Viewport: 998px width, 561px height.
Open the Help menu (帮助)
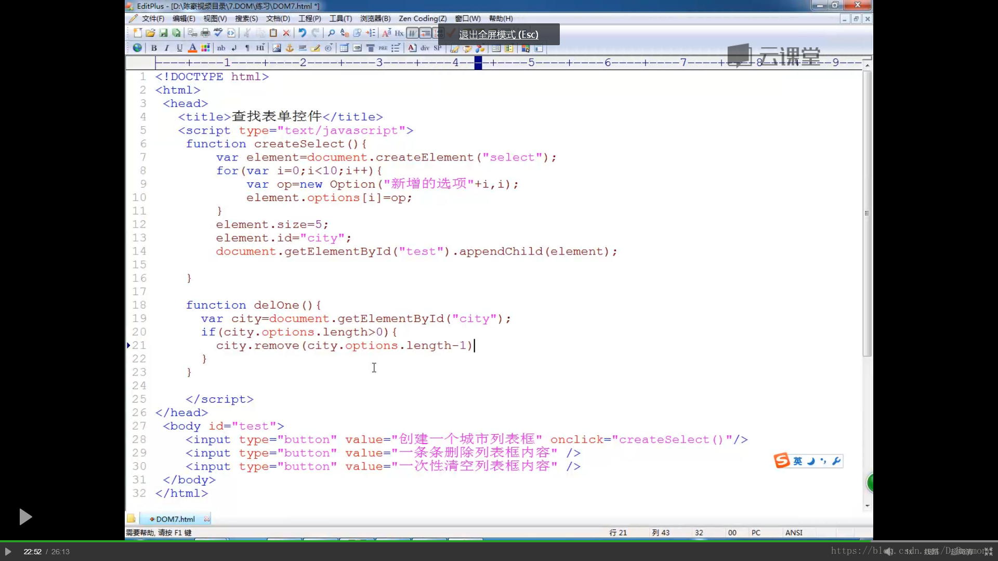point(501,18)
